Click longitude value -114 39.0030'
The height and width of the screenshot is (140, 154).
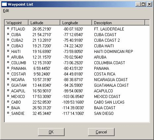(73, 108)
